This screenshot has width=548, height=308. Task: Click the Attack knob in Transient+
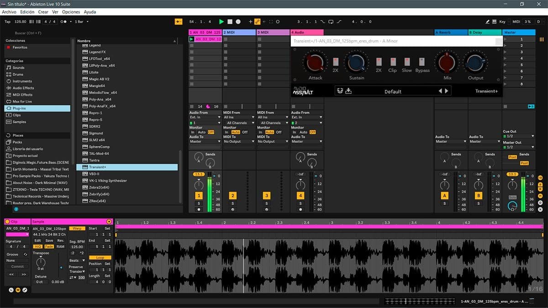click(x=315, y=63)
